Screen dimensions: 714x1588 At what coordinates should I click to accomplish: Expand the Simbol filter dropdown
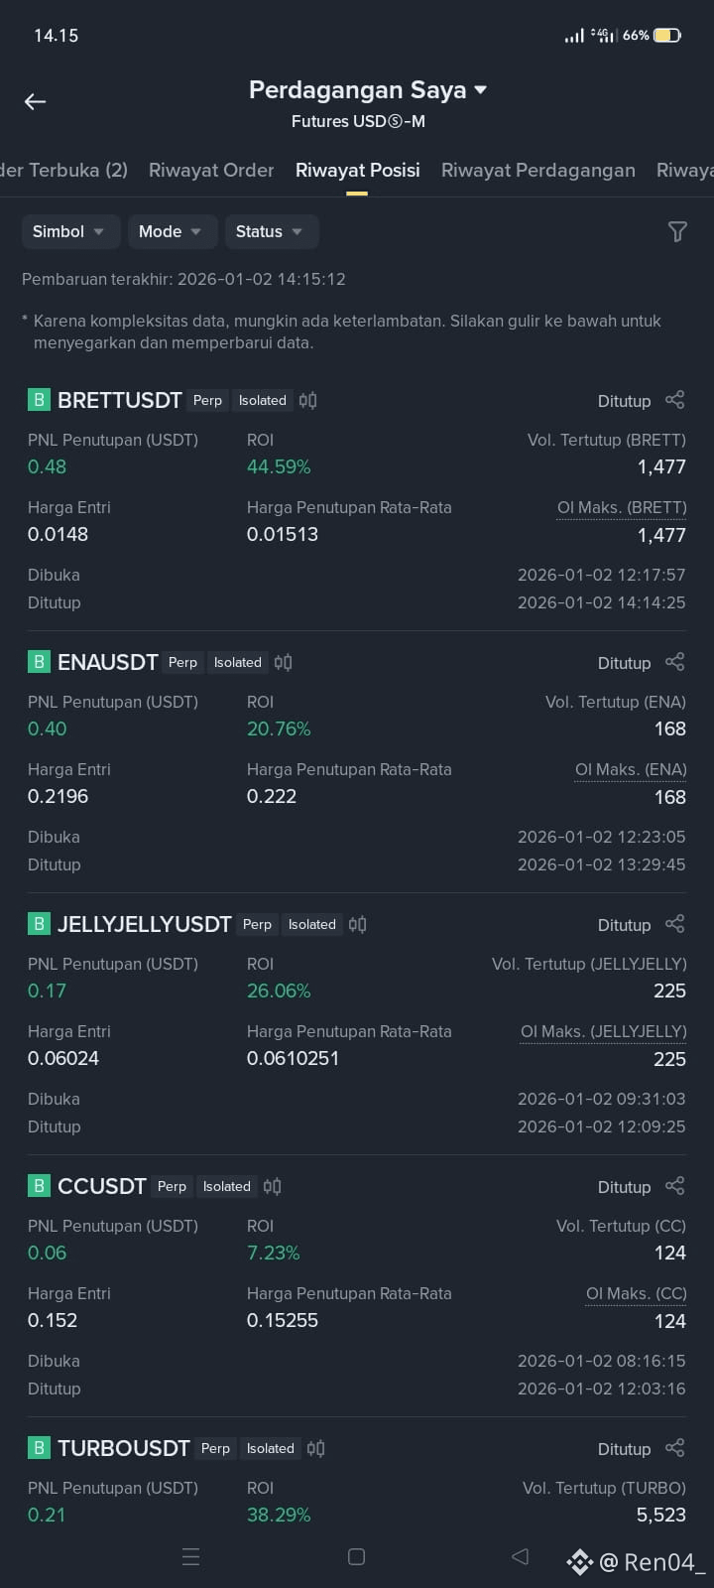click(70, 231)
